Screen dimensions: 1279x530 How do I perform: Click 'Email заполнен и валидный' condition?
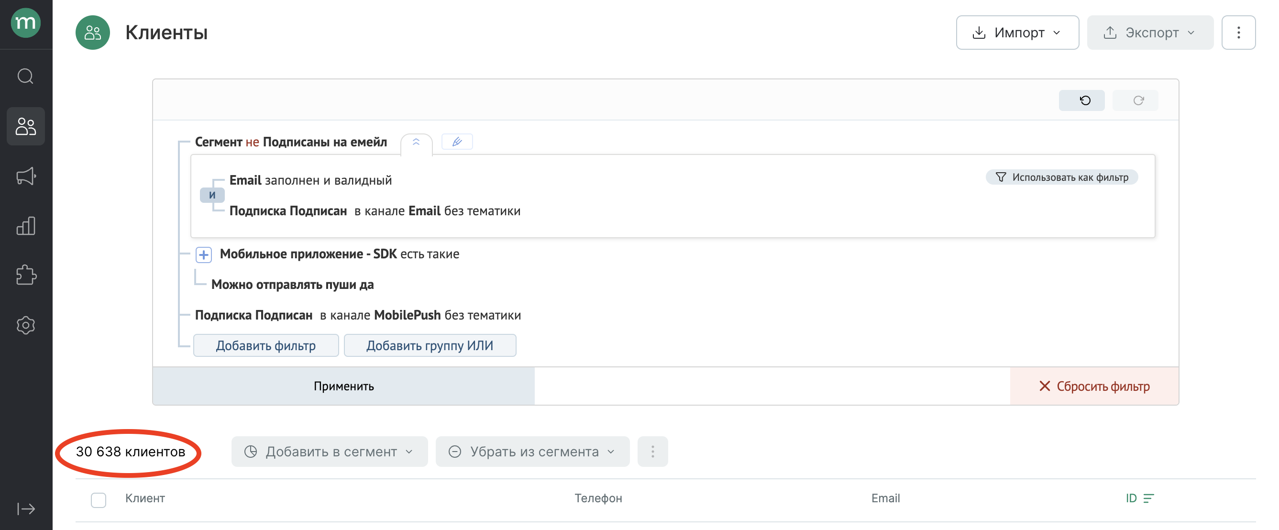[x=310, y=180]
